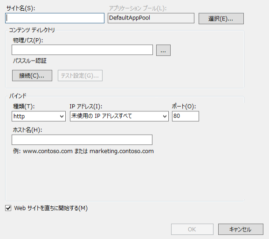Toggle the Web サイトを直ちに開始する checkbox
Image resolution: width=269 pixels, height=239 pixels.
pyautogui.click(x=8, y=208)
